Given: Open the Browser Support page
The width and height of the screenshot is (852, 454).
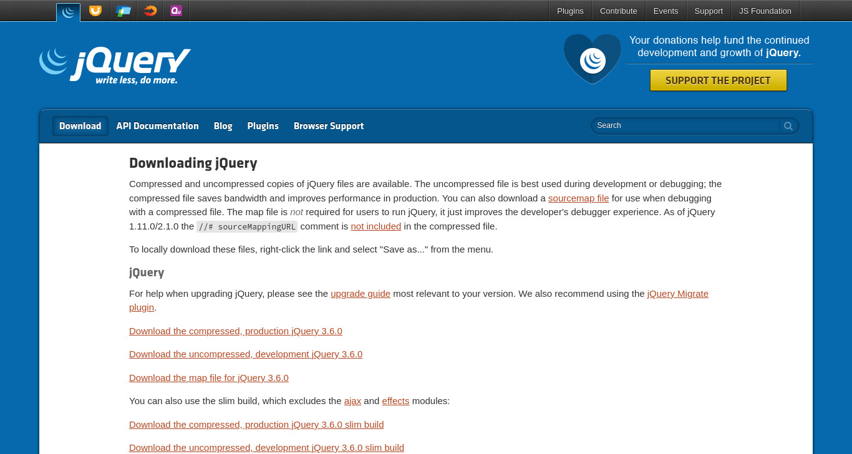Looking at the screenshot, I should (329, 126).
